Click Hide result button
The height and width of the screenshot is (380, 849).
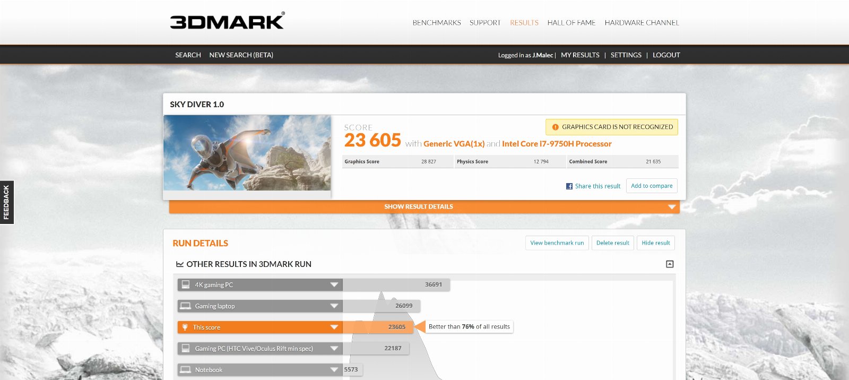[x=656, y=243]
